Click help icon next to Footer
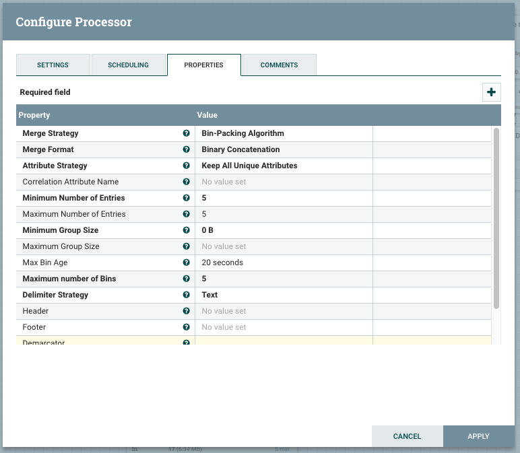The width and height of the screenshot is (520, 453). coord(186,327)
